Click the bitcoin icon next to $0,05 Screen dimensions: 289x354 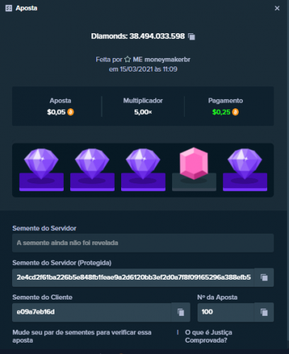click(x=71, y=112)
